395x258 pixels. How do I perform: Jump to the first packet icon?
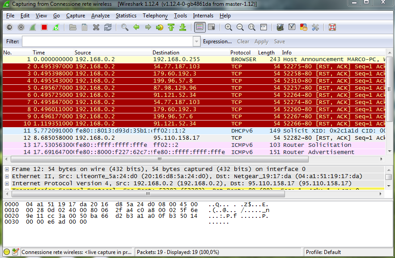[x=171, y=27]
